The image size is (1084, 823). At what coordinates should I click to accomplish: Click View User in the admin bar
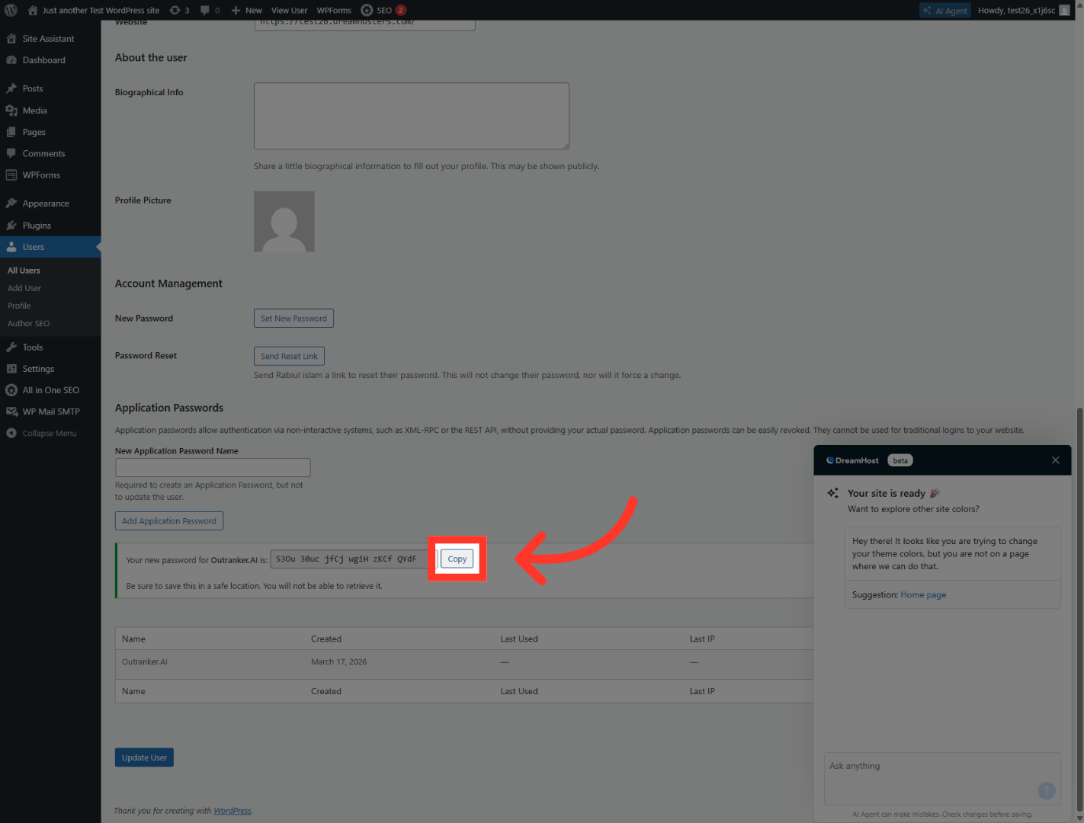pyautogui.click(x=289, y=10)
